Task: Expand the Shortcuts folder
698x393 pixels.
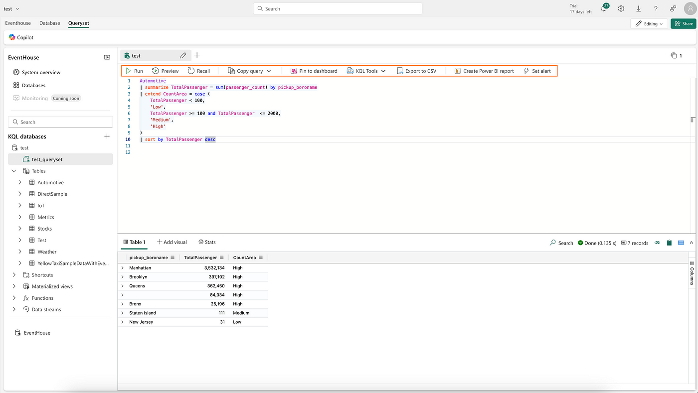Action: click(x=14, y=275)
